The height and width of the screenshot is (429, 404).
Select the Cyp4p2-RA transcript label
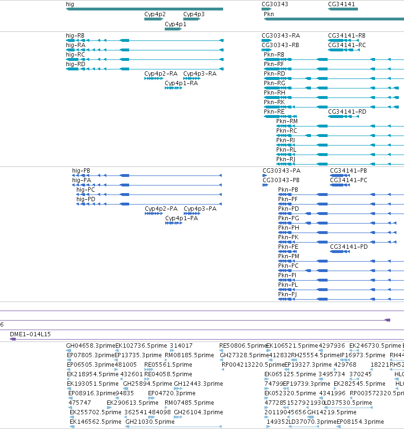[161, 74]
